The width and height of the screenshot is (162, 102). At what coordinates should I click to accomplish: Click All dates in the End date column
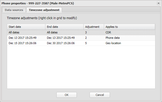(52, 32)
